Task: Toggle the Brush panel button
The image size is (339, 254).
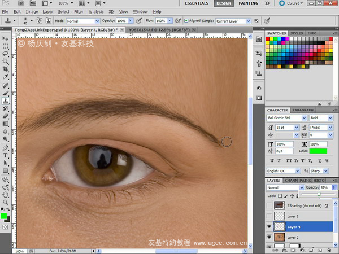Action: [40, 21]
